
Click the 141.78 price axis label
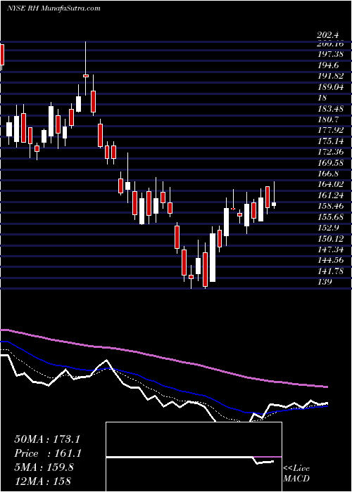pyautogui.click(x=332, y=271)
